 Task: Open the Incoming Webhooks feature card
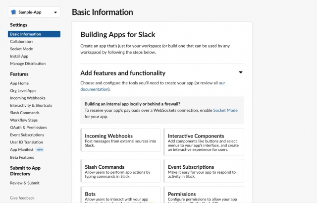tap(121, 140)
